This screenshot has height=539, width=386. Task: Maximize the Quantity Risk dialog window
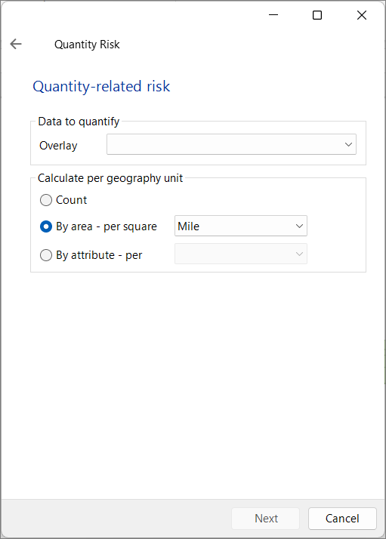317,15
